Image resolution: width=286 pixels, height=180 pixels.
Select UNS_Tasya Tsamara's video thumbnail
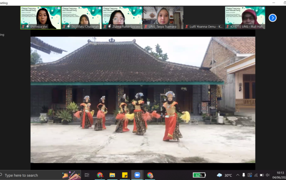pyautogui.click(x=163, y=18)
